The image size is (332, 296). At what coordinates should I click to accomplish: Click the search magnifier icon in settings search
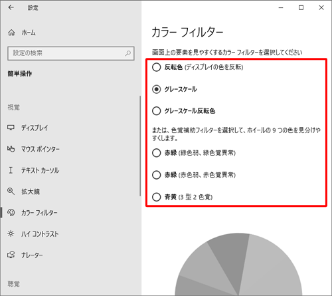point(128,53)
